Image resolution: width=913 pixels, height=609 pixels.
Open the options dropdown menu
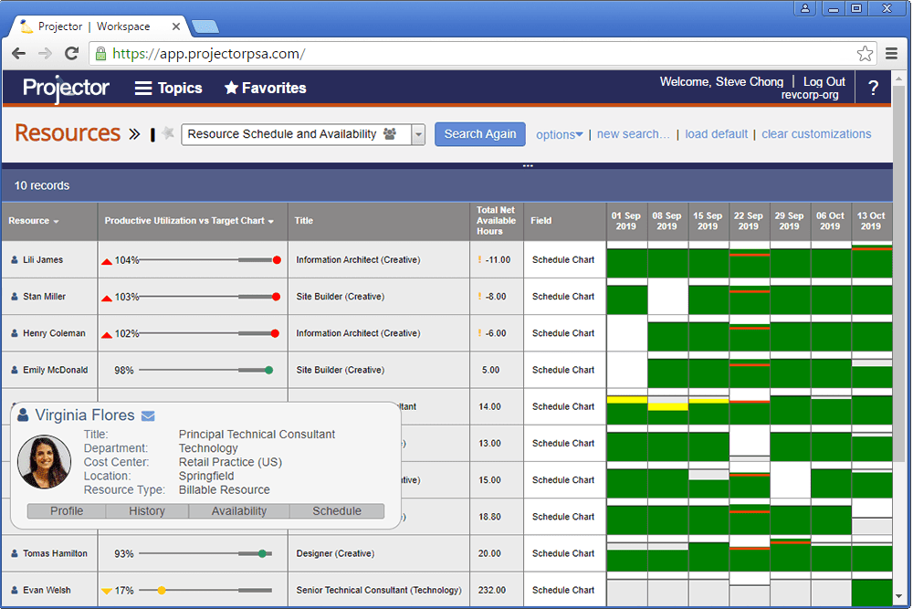point(559,134)
